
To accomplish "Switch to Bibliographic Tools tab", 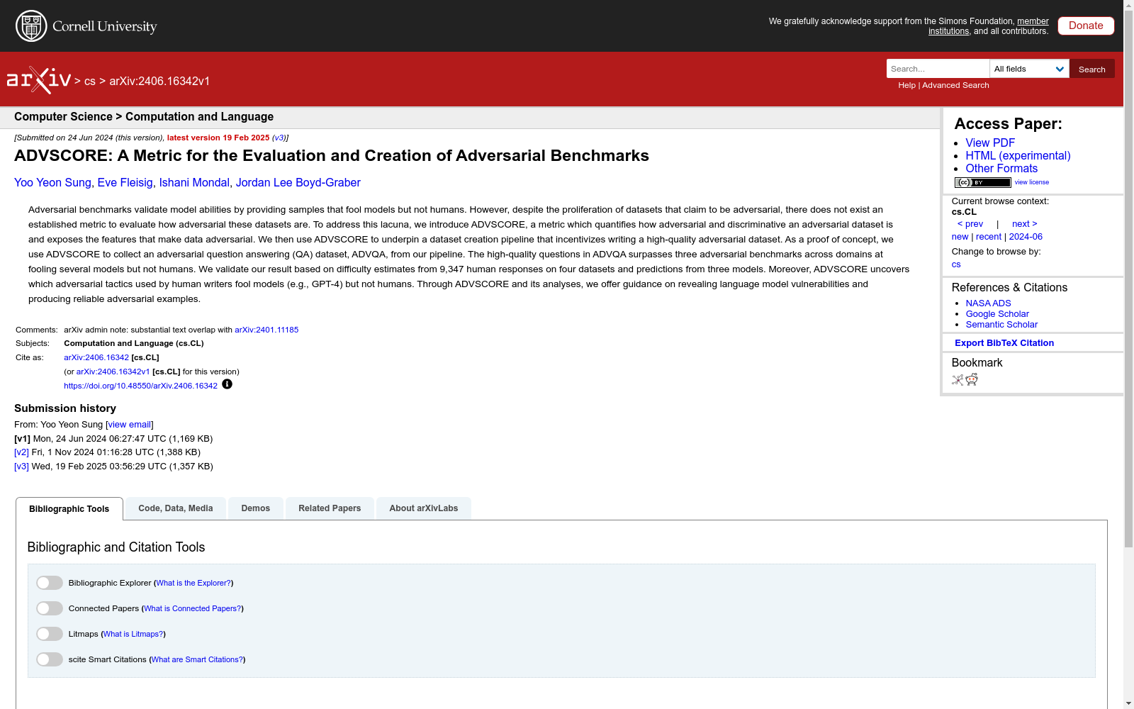I will click(x=69, y=509).
